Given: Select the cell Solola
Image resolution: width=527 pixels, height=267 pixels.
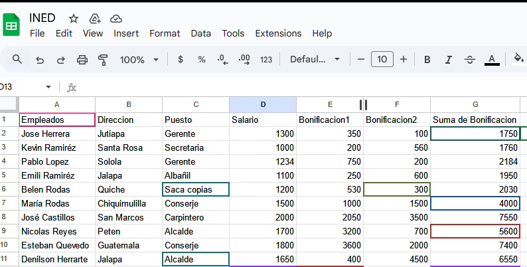Looking at the screenshot, I should 129,161.
